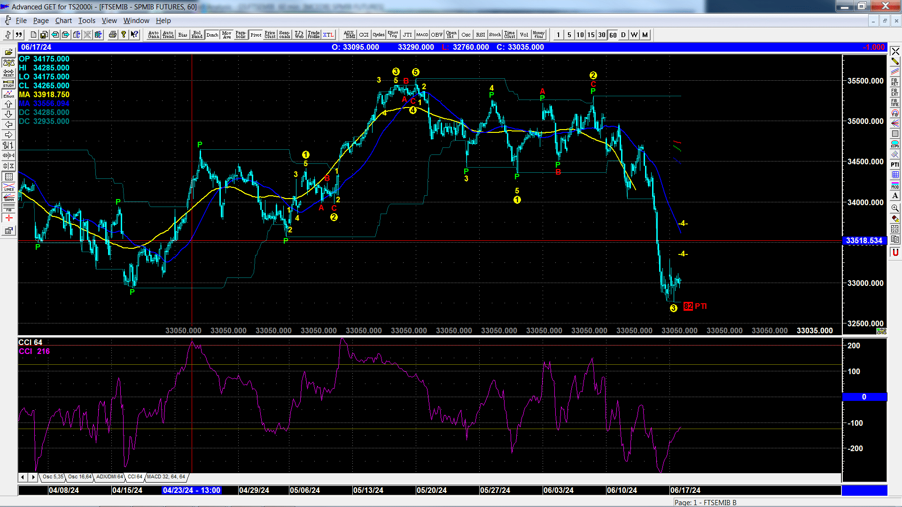The width and height of the screenshot is (902, 507).
Task: Switch to the Osc 5,35 tab
Action: [53, 477]
